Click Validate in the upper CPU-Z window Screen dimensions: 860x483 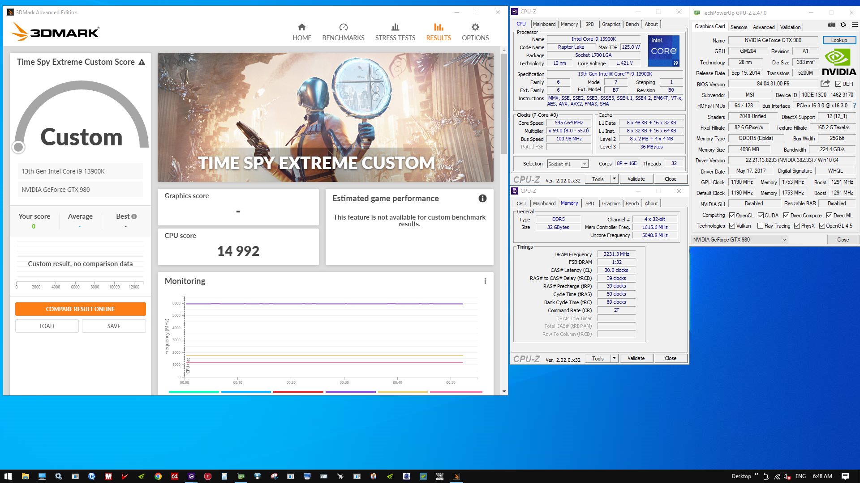pos(636,179)
